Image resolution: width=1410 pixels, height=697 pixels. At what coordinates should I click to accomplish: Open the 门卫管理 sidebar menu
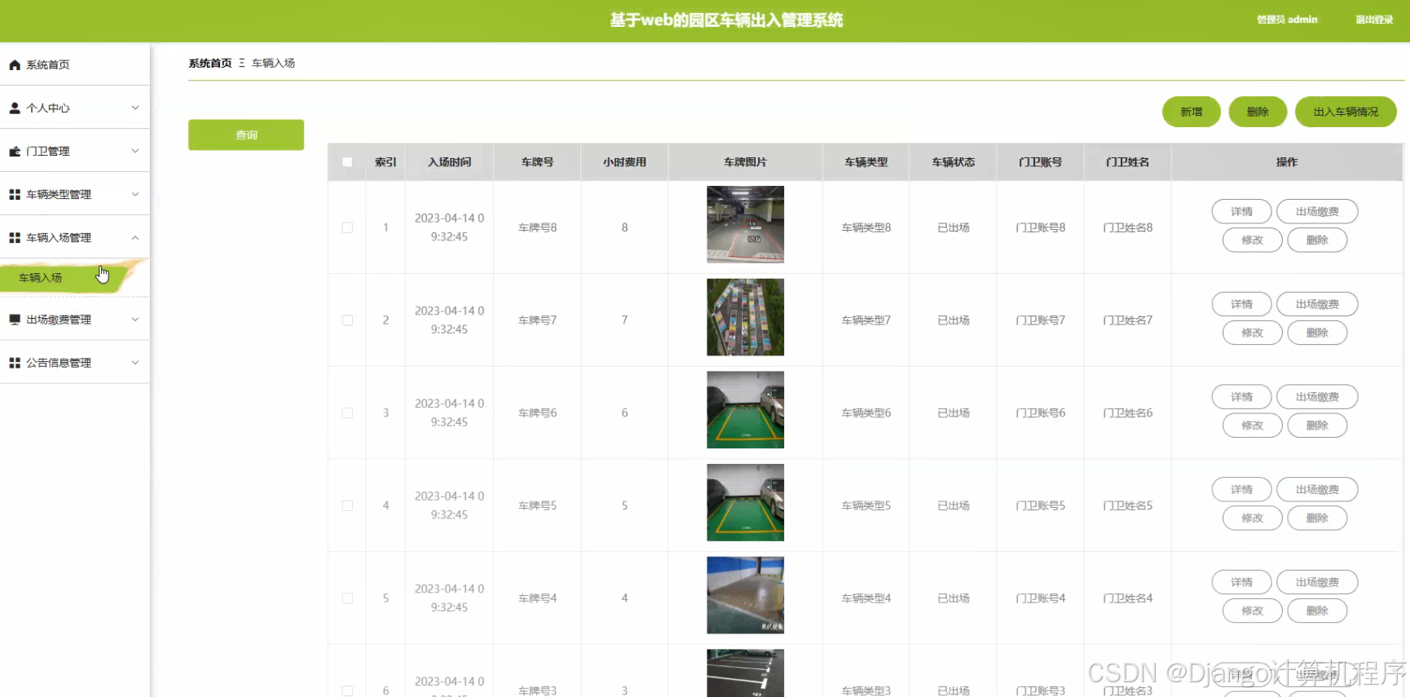click(75, 151)
